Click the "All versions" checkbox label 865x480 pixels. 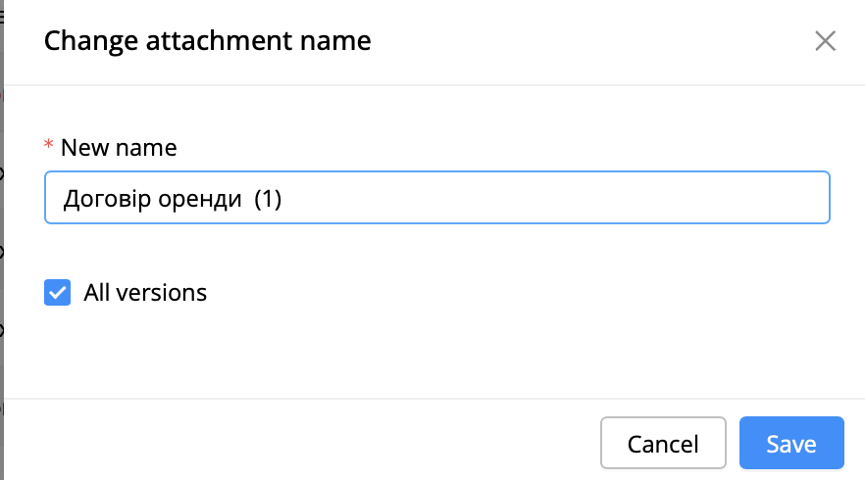[x=145, y=293]
